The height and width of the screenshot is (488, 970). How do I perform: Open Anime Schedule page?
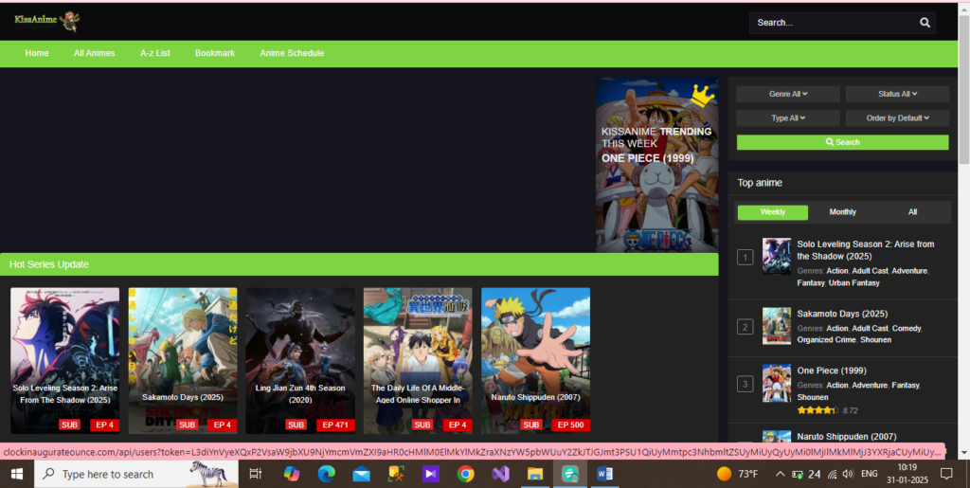pyautogui.click(x=292, y=53)
